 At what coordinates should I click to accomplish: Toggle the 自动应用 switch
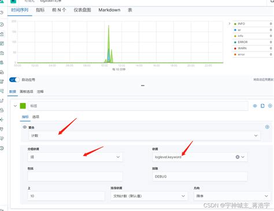pos(14,80)
